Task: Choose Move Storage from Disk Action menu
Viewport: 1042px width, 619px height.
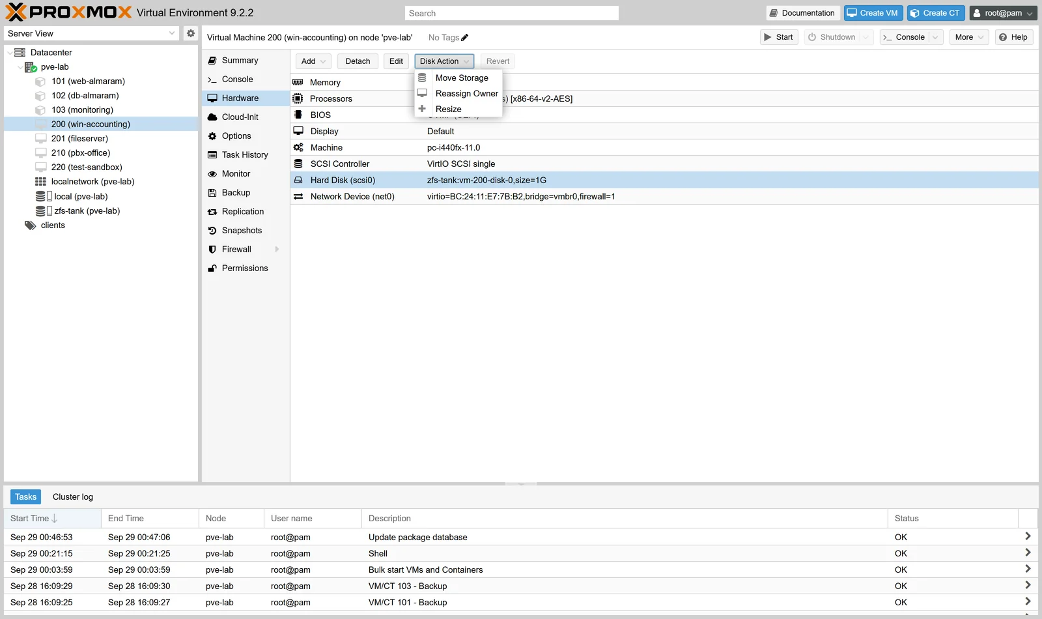Action: coord(458,78)
